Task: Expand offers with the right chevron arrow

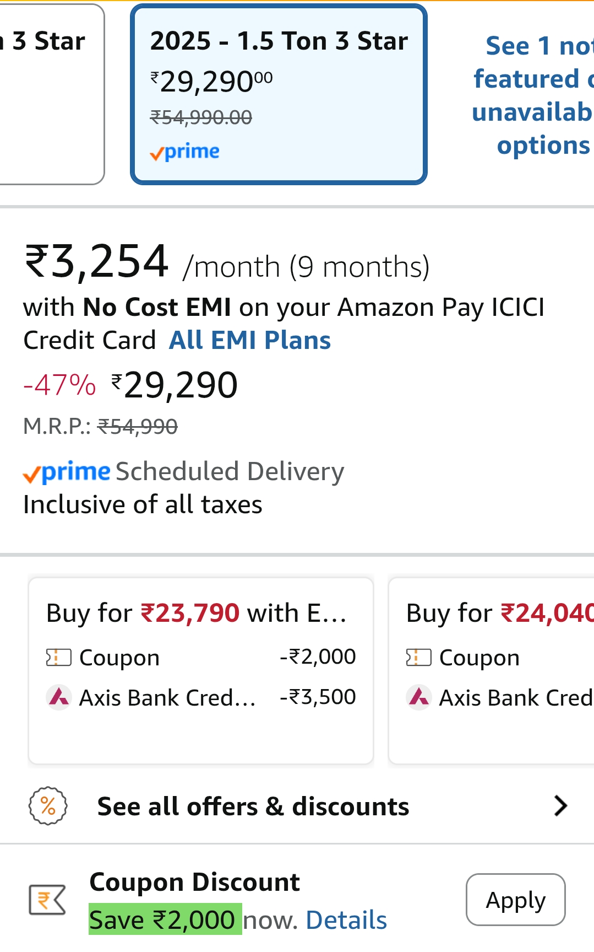Action: coord(560,805)
